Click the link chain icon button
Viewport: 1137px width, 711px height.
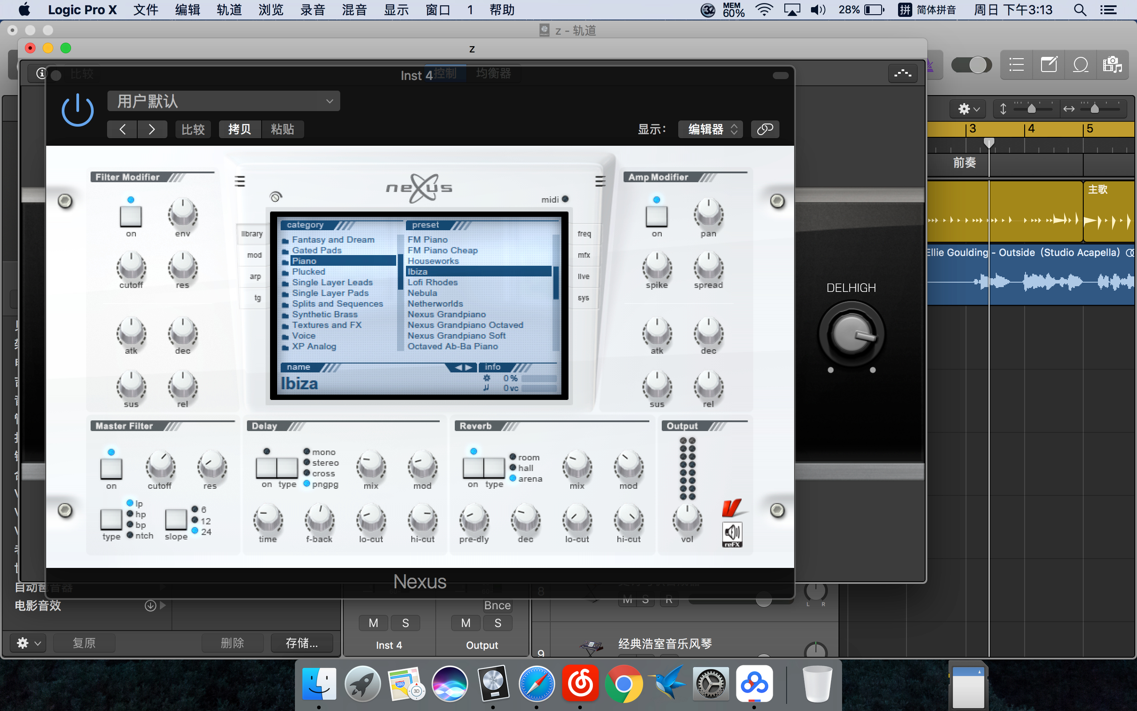tap(765, 129)
